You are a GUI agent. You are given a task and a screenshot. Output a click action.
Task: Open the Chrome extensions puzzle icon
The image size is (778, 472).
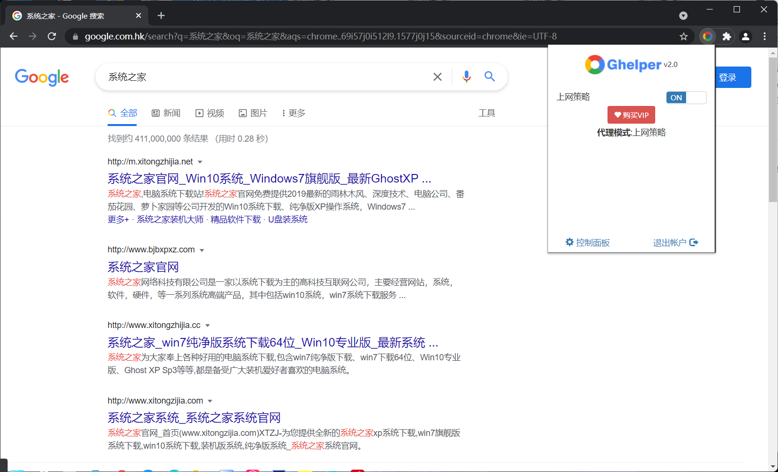727,36
